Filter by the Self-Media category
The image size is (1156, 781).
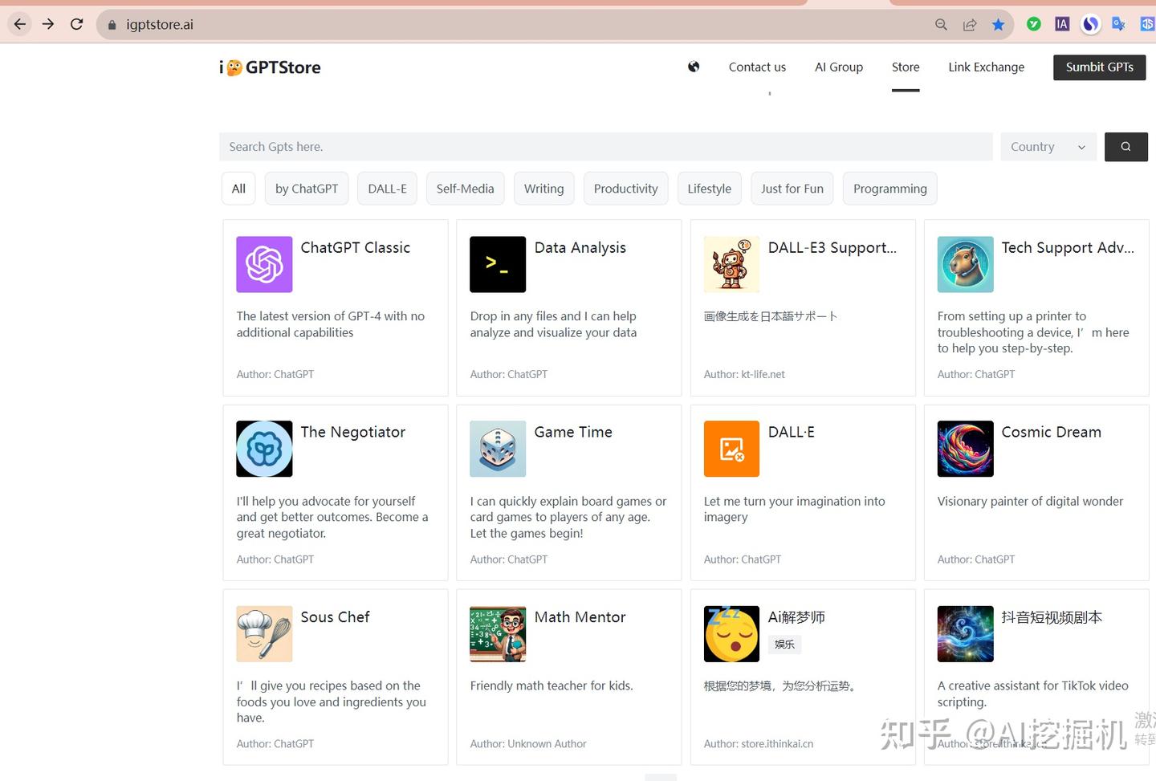click(465, 189)
